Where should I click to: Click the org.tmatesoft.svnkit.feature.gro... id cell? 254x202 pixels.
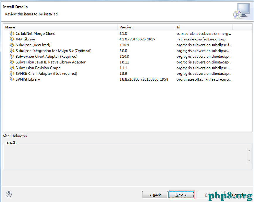tap(204, 79)
